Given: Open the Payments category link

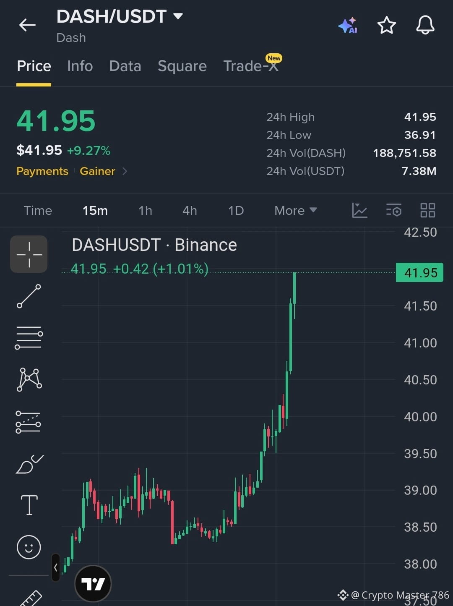Looking at the screenshot, I should [x=42, y=171].
